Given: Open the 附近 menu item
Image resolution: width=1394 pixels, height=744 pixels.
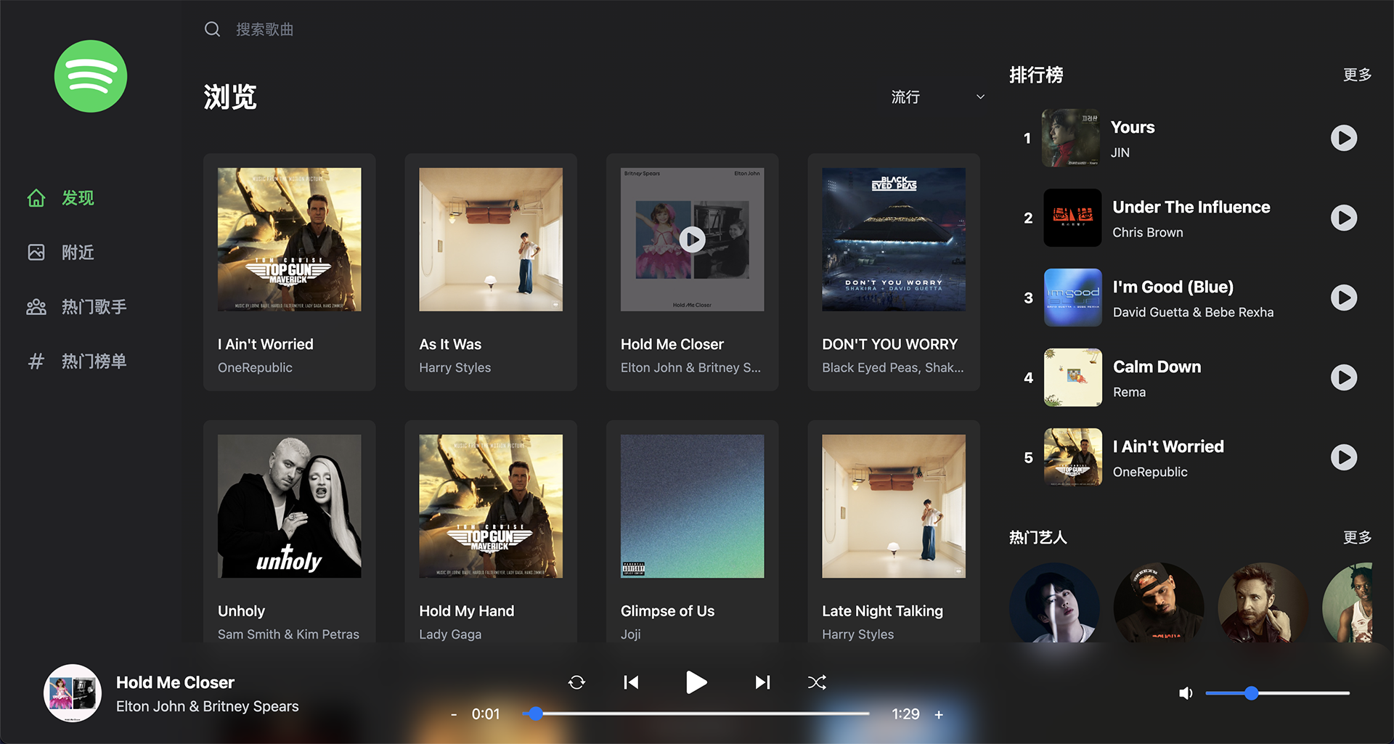Looking at the screenshot, I should [78, 253].
